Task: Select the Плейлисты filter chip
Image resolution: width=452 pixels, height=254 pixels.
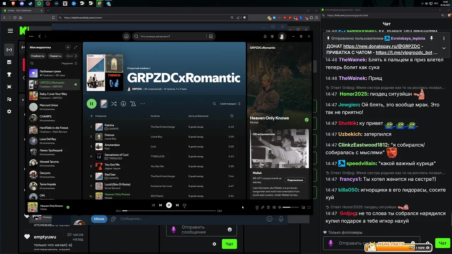Action: click(x=37, y=56)
